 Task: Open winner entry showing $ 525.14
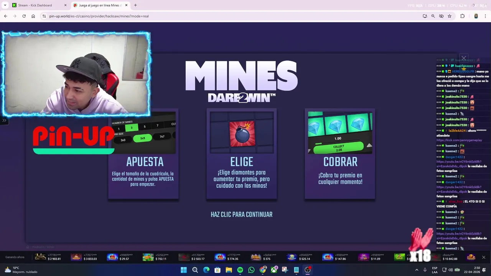[299, 257]
